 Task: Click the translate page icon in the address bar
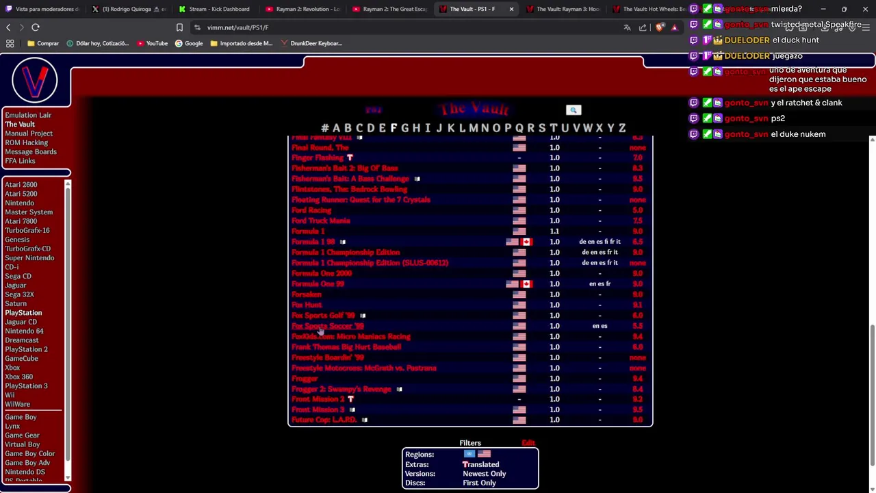click(x=627, y=27)
